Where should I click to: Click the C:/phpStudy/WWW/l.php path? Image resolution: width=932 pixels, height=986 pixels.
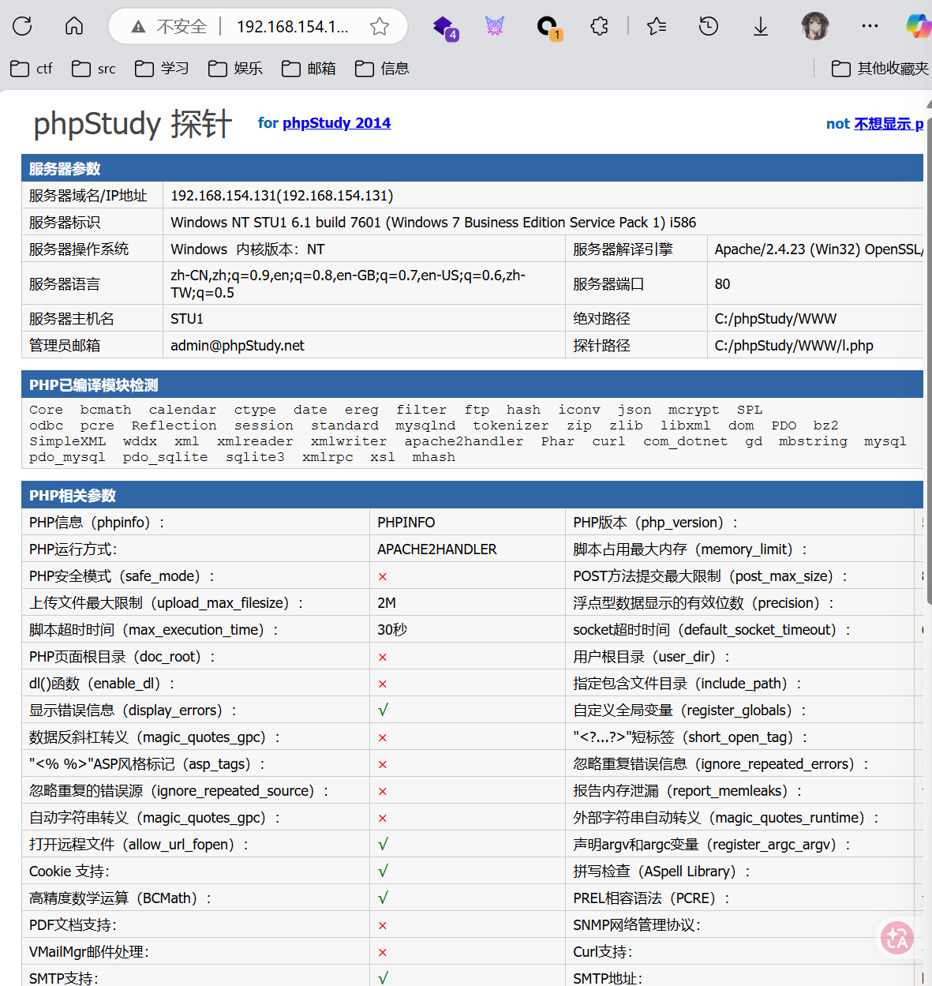coord(794,346)
